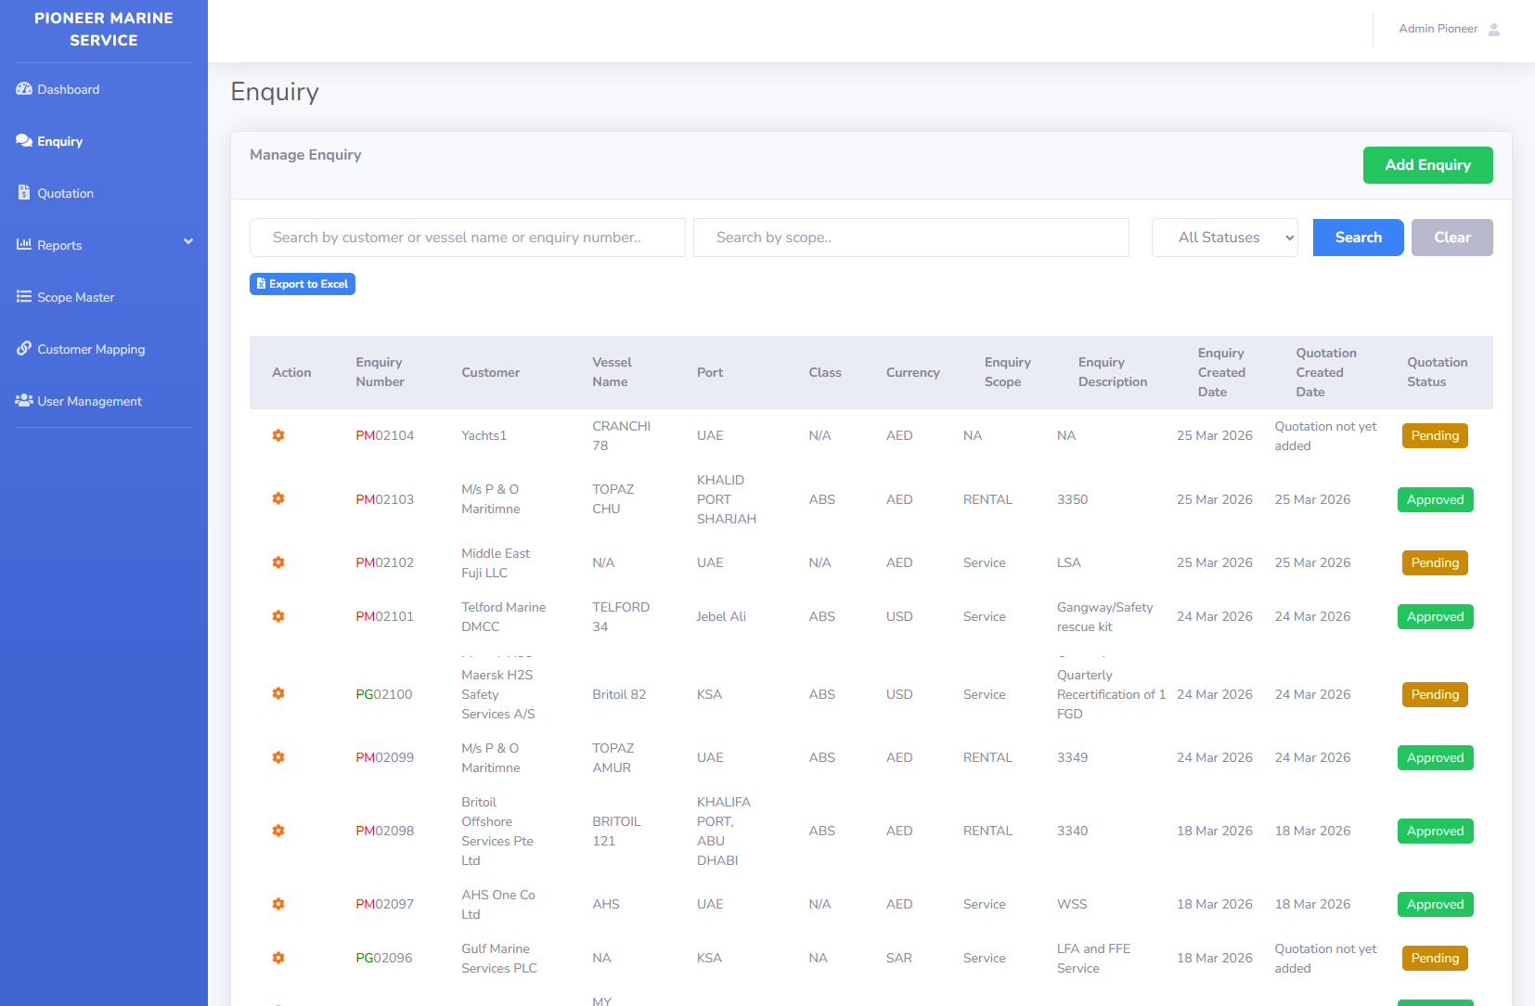Open the Quotation menu item

(65, 193)
